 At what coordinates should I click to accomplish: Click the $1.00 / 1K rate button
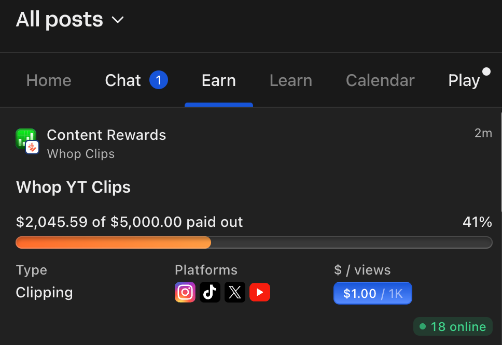pyautogui.click(x=373, y=294)
